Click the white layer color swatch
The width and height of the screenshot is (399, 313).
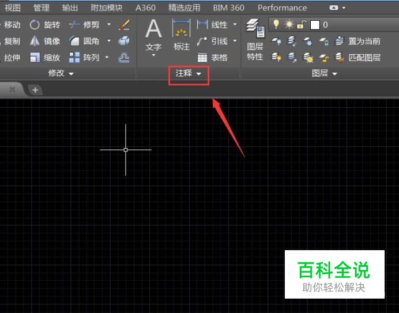[315, 25]
